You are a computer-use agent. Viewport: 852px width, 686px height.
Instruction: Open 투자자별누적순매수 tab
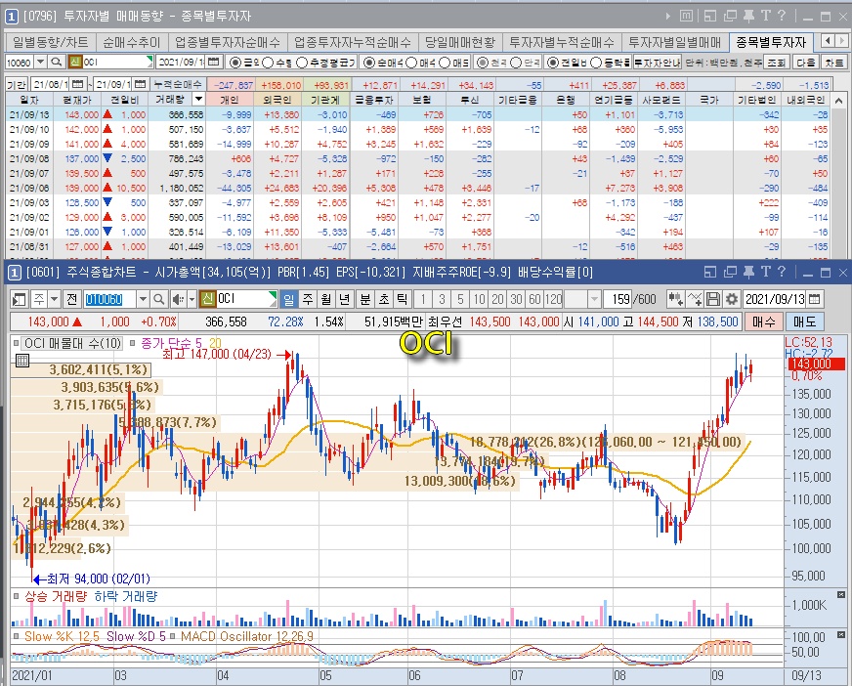(x=561, y=42)
